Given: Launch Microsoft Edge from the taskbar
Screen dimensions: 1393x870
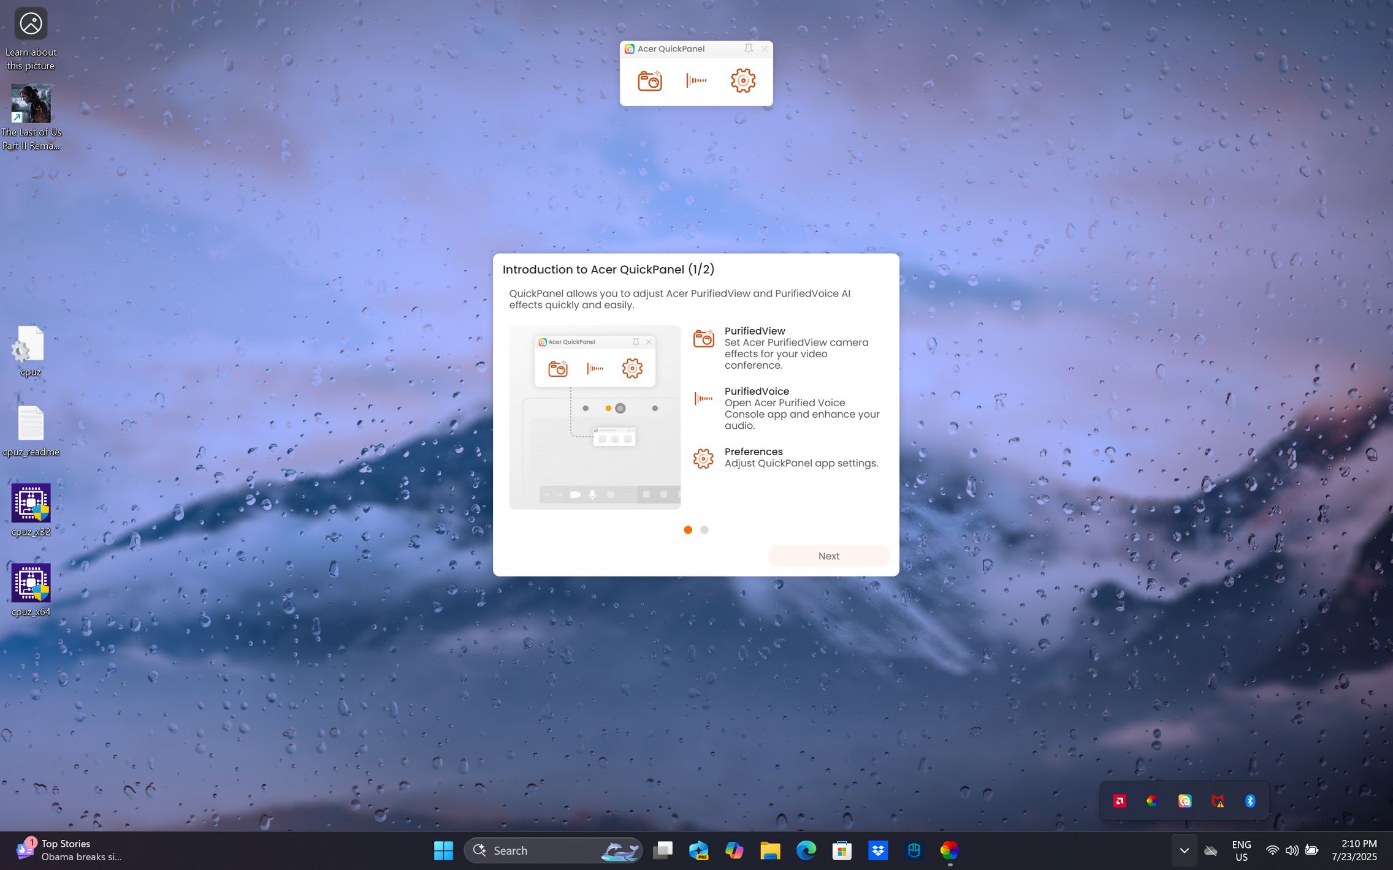Looking at the screenshot, I should [x=806, y=850].
